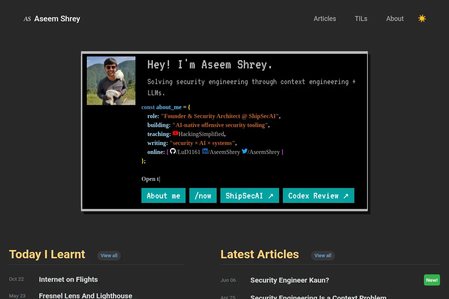Viewport: 449px width, 299px height.
Task: Open the /LuD1161 GitHub link
Action: click(188, 152)
